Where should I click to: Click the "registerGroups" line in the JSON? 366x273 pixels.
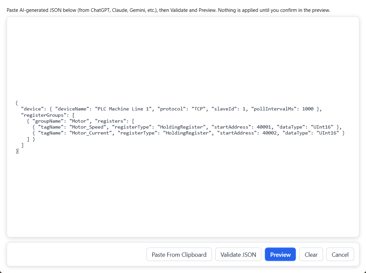(48, 115)
